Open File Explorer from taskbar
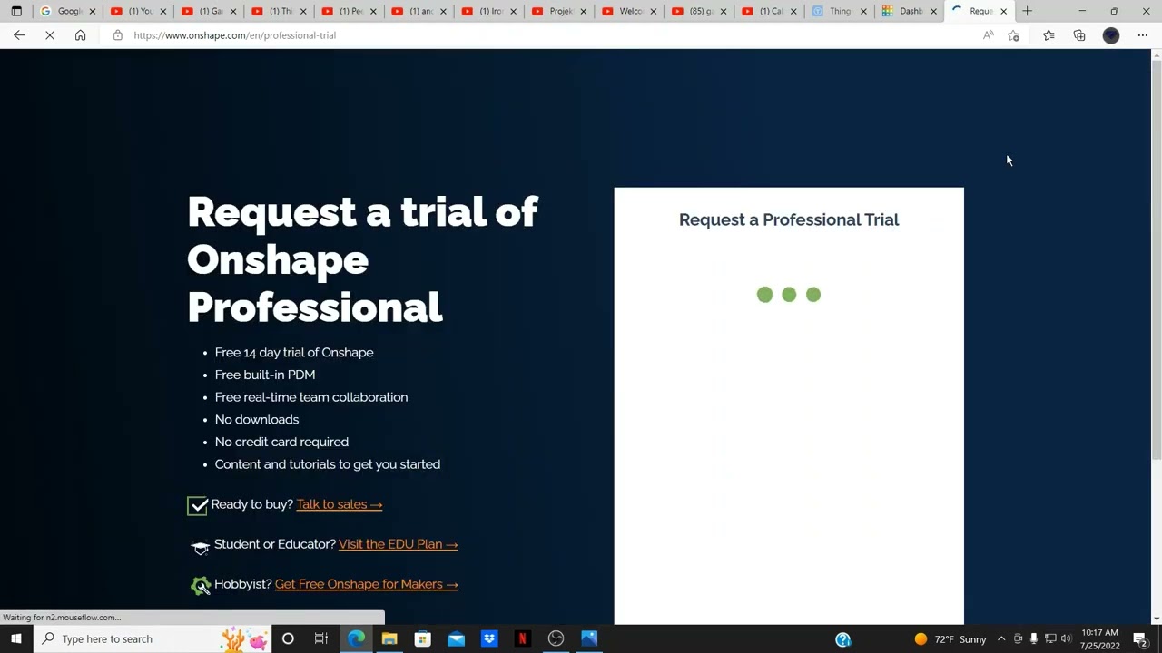Viewport: 1162px width, 653px height. [x=389, y=638]
